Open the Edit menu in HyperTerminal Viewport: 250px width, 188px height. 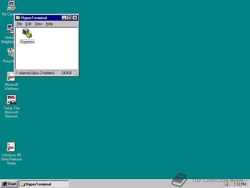[x=28, y=24]
